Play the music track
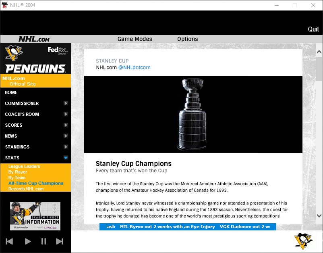Image resolution: width=323 pixels, height=253 pixels. [28, 241]
